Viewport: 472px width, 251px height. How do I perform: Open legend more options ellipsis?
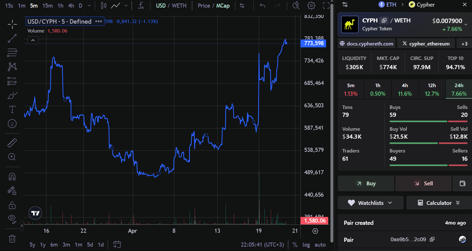pyautogui.click(x=99, y=21)
